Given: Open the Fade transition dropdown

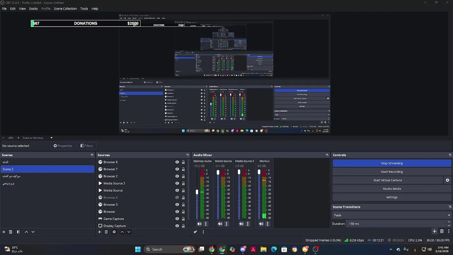Looking at the screenshot, I should click(x=392, y=215).
